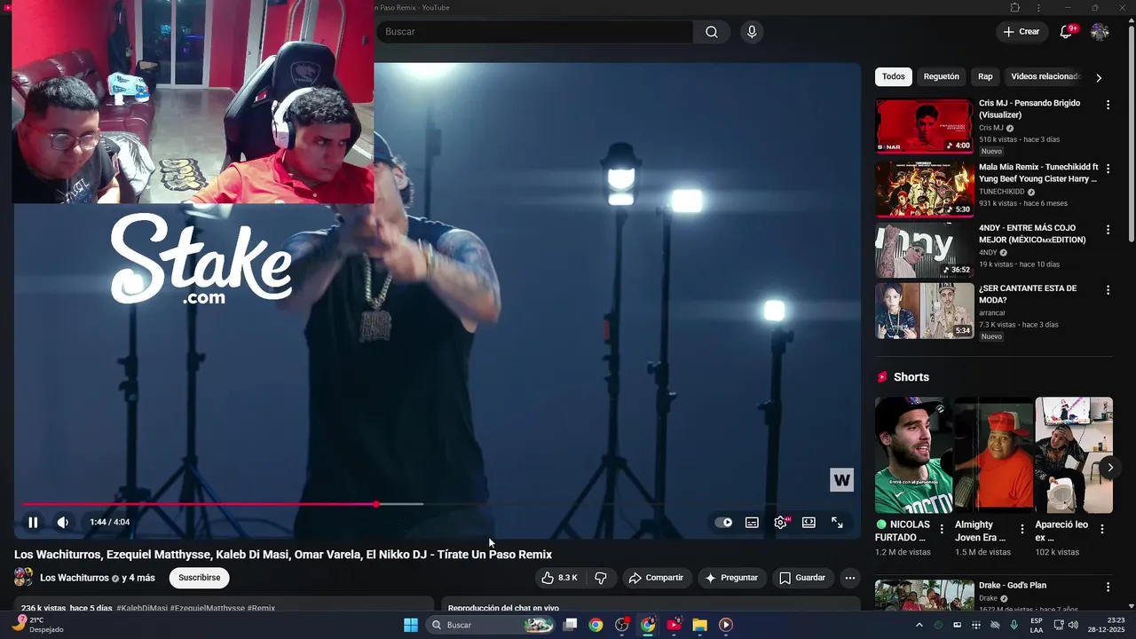This screenshot has height=639, width=1136.
Task: Click the tray volume speaker icon
Action: 1073,625
